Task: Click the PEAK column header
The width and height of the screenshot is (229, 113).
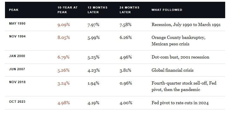Action: click(14, 10)
